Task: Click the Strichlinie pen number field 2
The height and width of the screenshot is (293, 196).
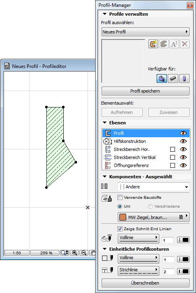Action: [x=168, y=272]
